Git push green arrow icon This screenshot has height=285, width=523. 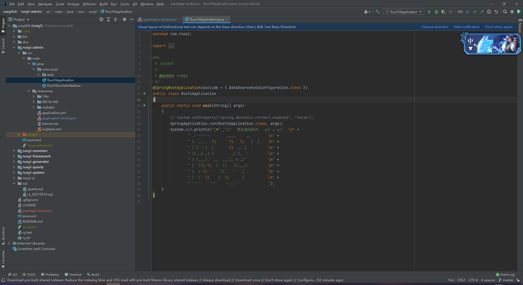pos(482,12)
